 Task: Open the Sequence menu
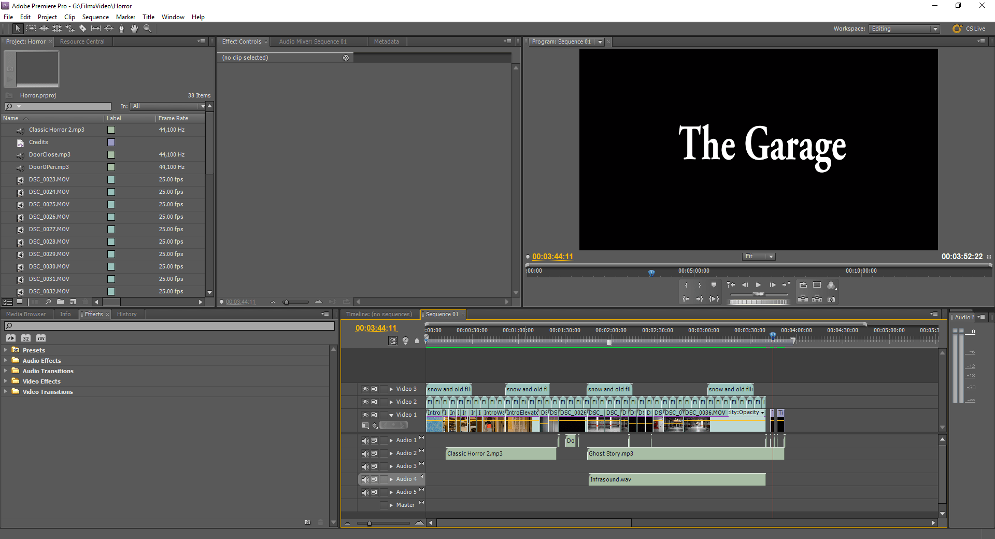[x=95, y=17]
